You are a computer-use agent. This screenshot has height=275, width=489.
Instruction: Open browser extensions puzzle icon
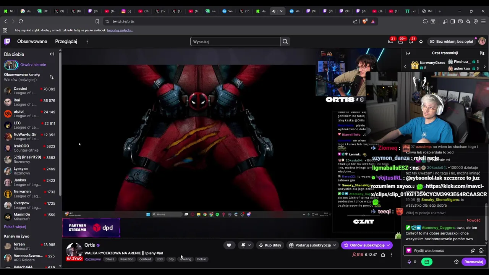click(425, 21)
